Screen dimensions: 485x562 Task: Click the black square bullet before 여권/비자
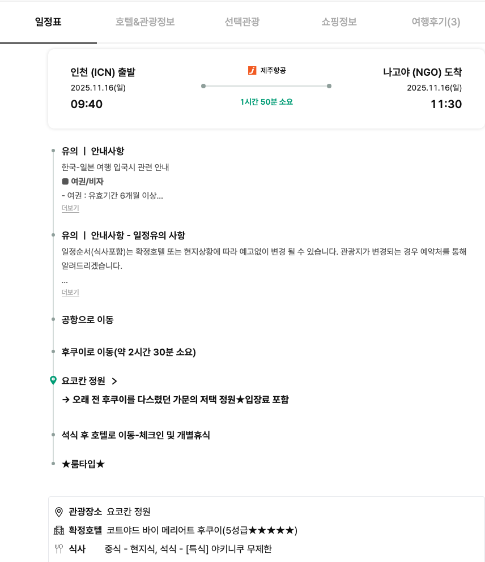coord(65,182)
